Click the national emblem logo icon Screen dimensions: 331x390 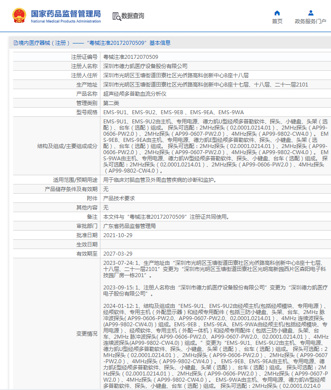coord(19,16)
